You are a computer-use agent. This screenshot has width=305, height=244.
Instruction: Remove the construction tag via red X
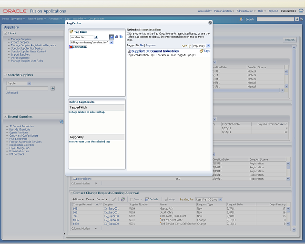(x=71, y=47)
